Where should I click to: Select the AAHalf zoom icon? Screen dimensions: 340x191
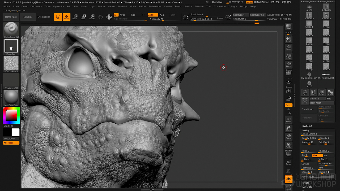pyautogui.click(x=288, y=65)
